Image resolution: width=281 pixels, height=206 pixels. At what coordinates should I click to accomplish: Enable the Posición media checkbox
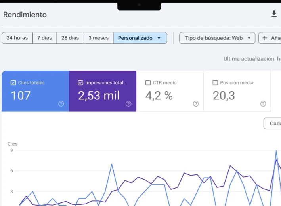click(215, 82)
